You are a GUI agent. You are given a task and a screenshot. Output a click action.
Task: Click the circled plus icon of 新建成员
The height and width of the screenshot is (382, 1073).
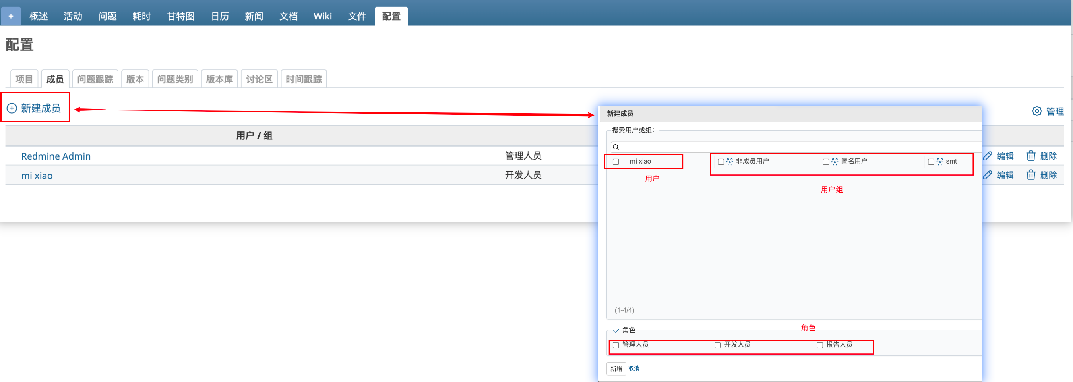[12, 108]
